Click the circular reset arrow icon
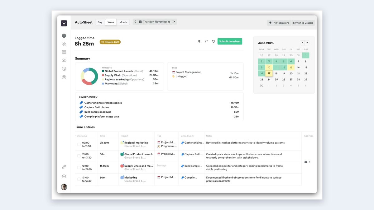 (x=213, y=41)
